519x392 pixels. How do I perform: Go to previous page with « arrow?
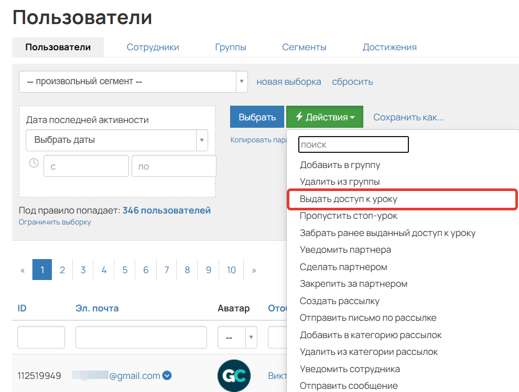23,270
